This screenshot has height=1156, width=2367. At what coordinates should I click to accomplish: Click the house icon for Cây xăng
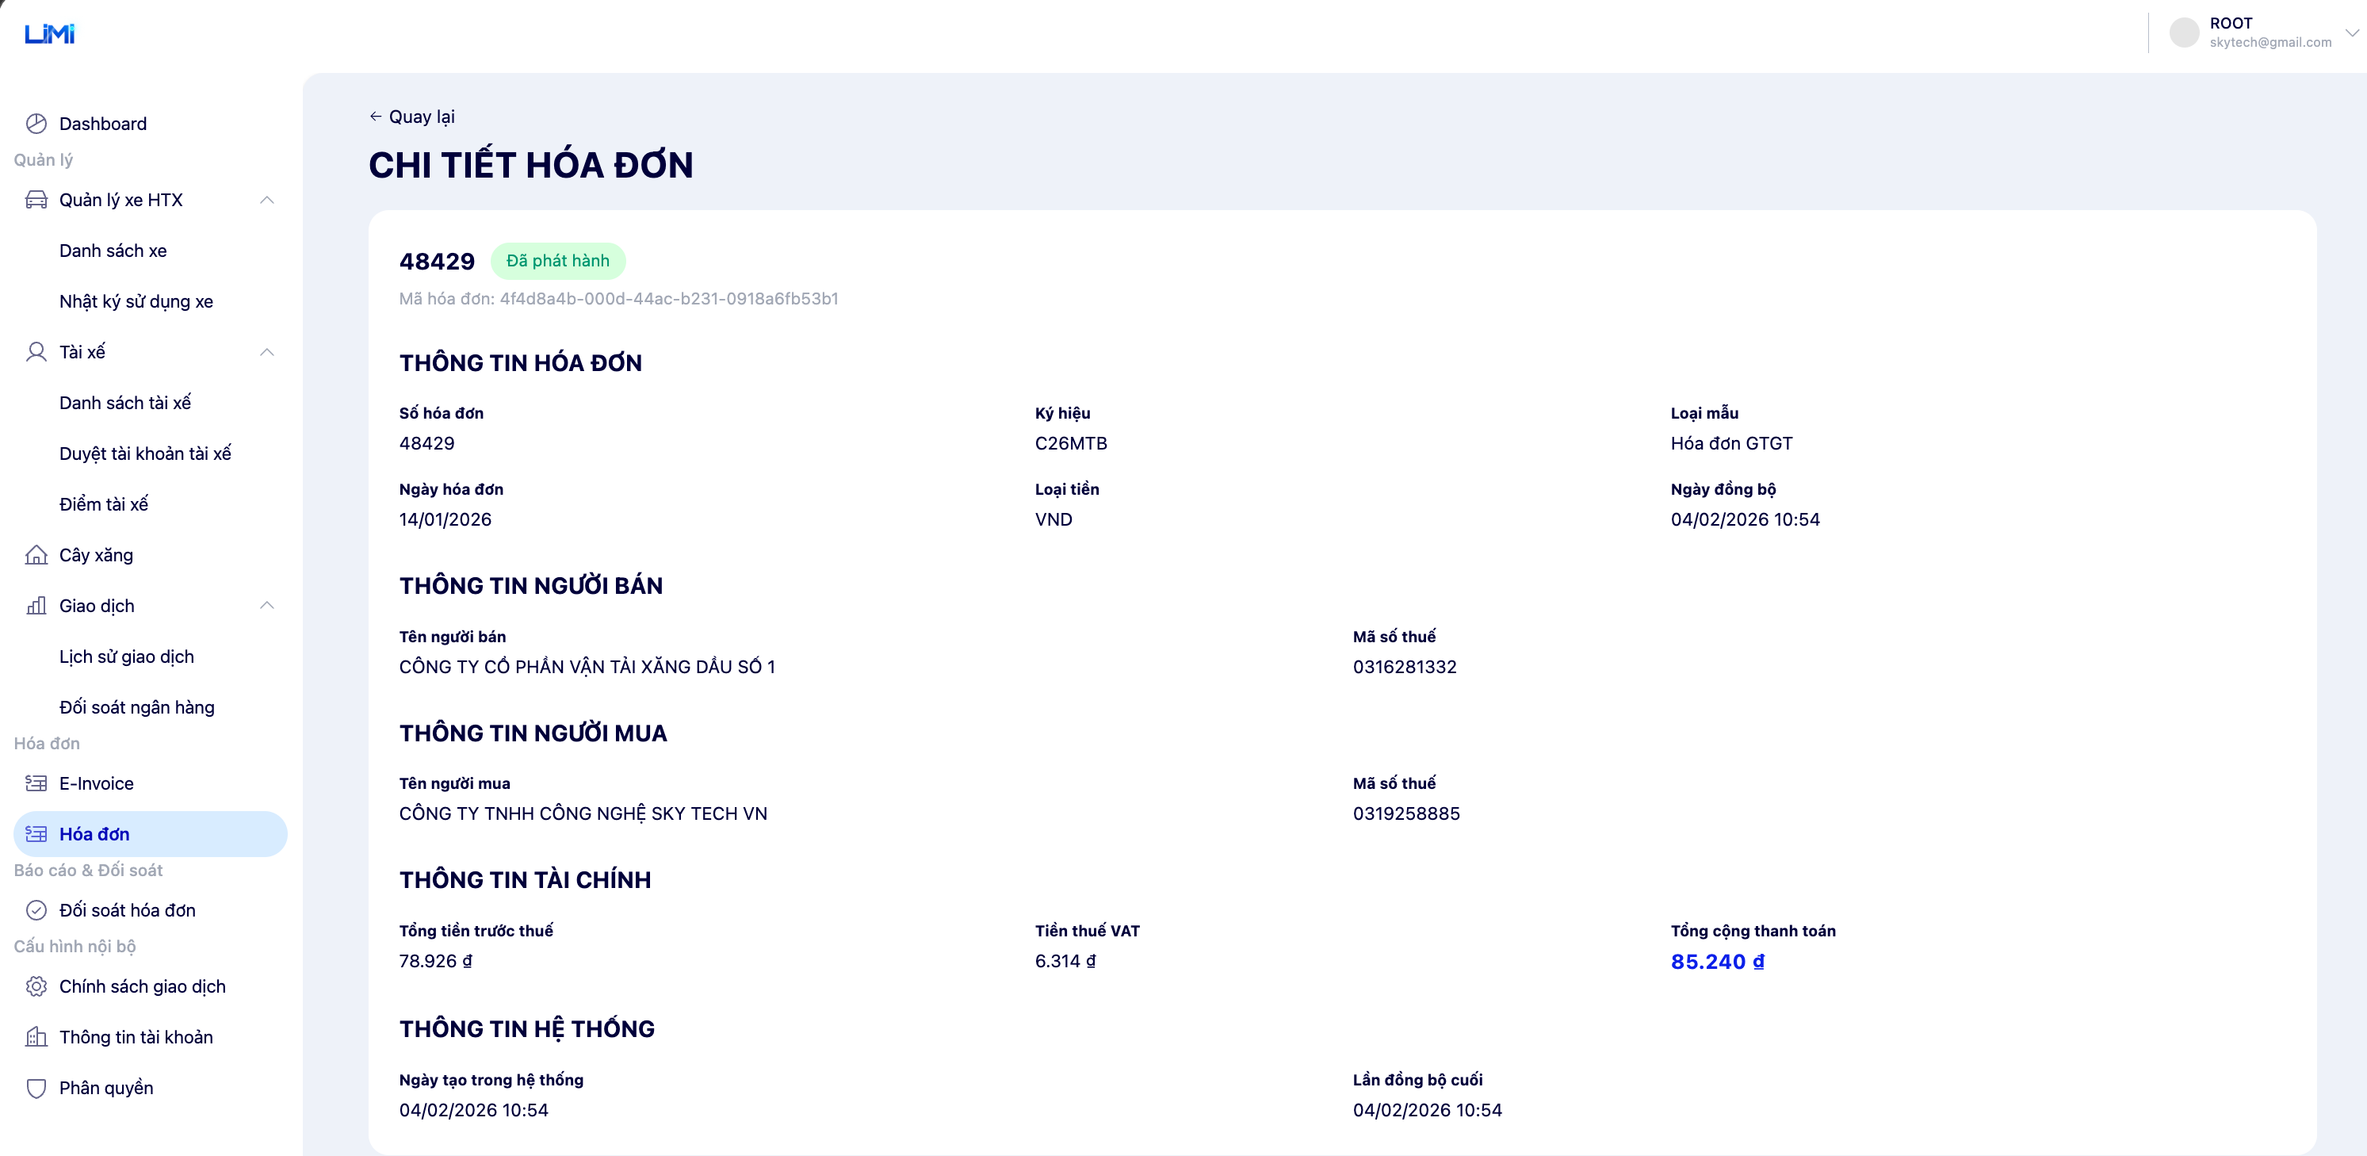[36, 555]
